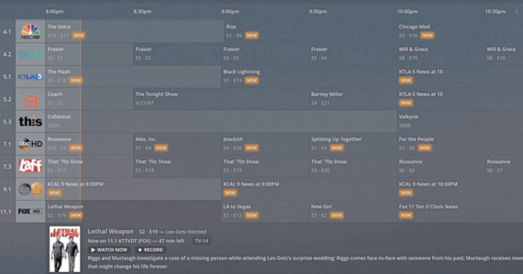Select That '70s Show S3 E17 listing
This screenshot has height=274, width=523.
point(89,167)
